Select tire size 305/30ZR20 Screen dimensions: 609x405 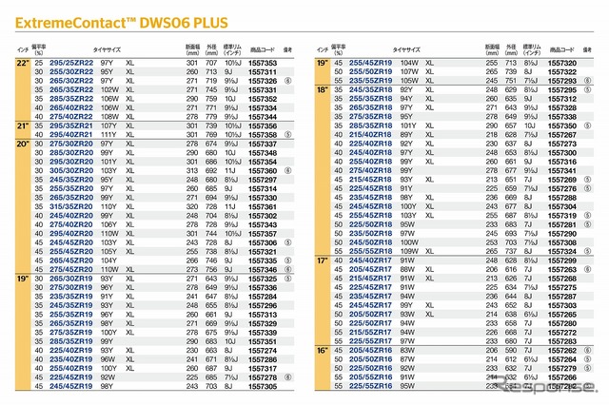pos(71,171)
